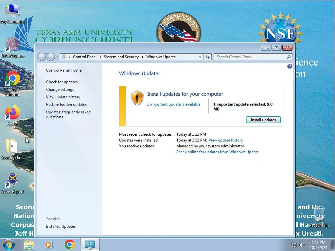Open Scoring+En... folder on desktop
The height and width of the screenshot is (251, 335).
12,149
